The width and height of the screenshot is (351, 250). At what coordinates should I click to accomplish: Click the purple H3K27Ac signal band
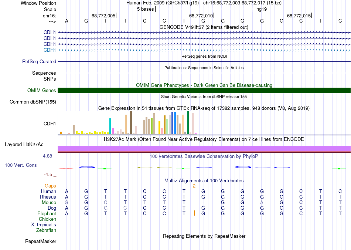[x=204, y=148]
